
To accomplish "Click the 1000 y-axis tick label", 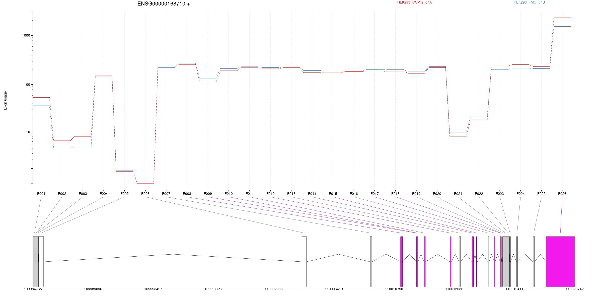I will [26, 35].
